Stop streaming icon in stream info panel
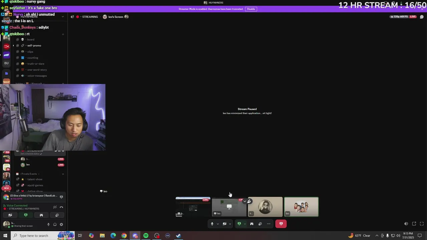This screenshot has width=427, height=240. 61,197
